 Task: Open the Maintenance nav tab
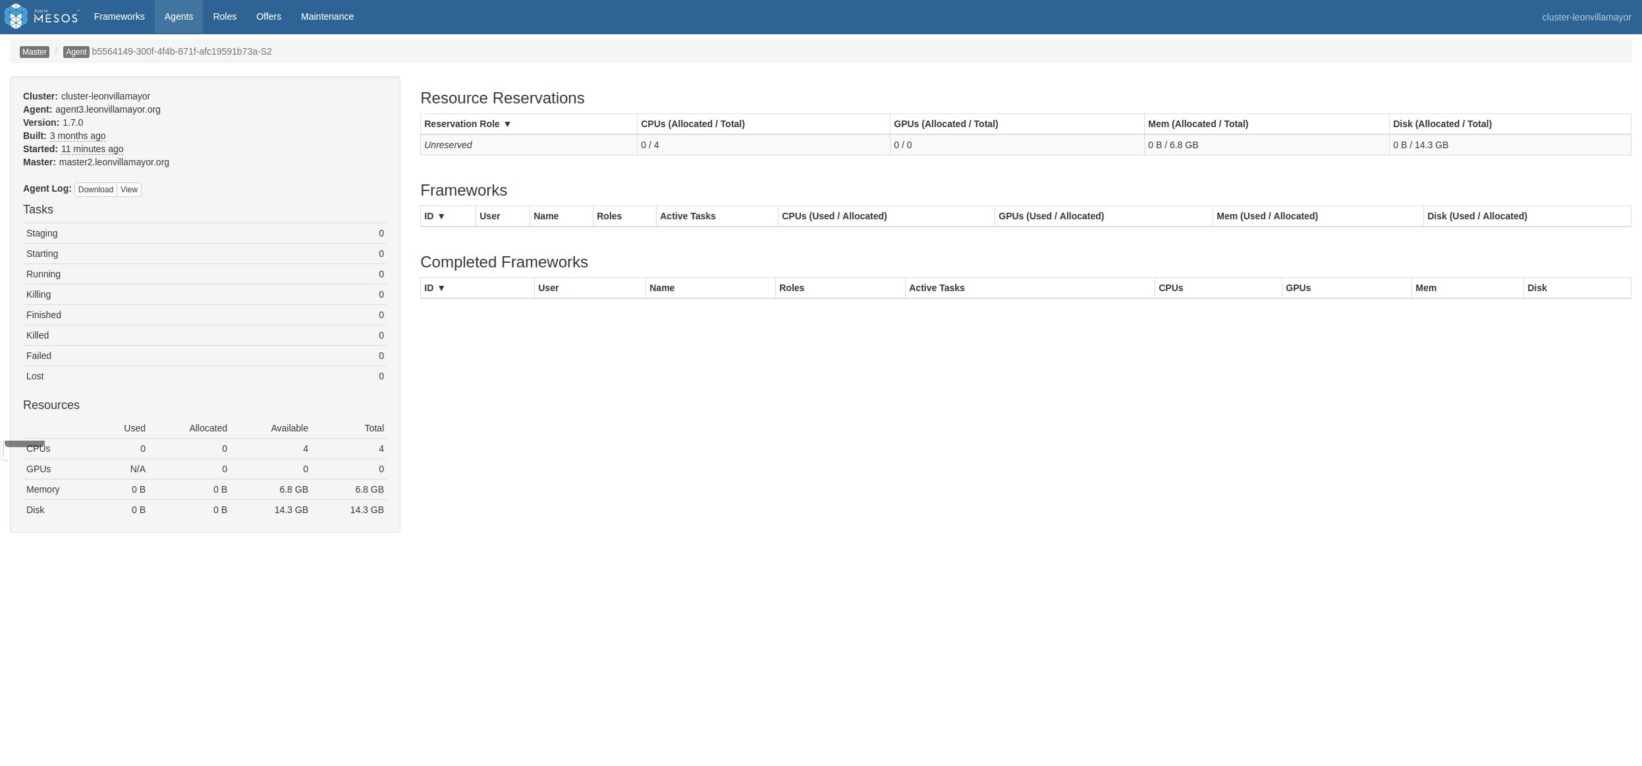tap(327, 16)
